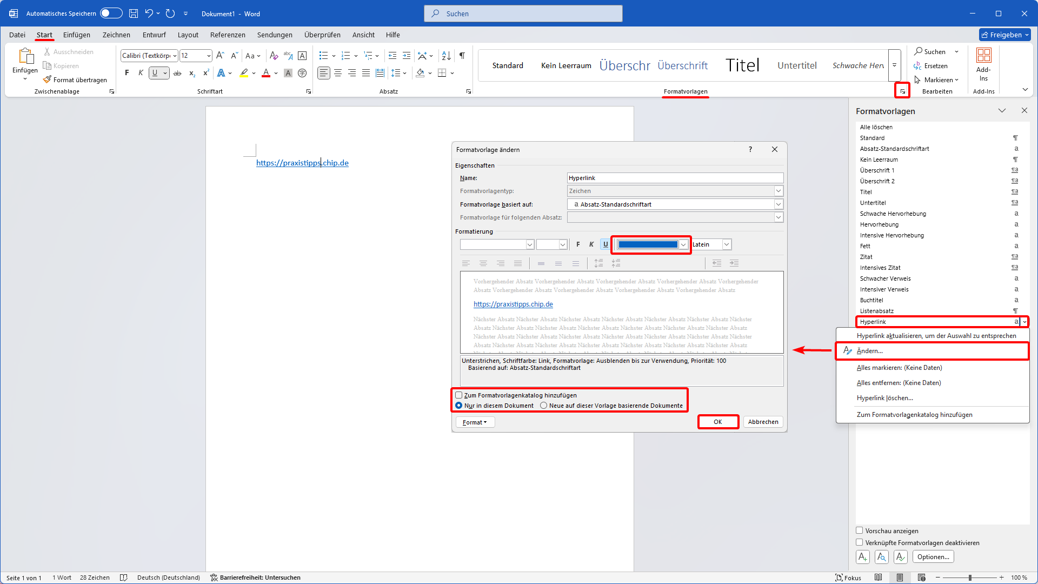Toggle the Automatisches Speichern switch

111,14
